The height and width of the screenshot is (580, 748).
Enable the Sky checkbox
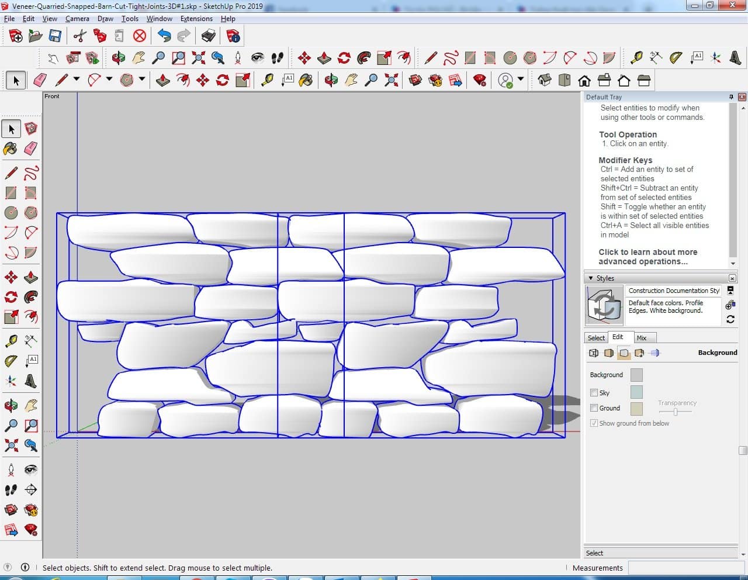pos(594,393)
